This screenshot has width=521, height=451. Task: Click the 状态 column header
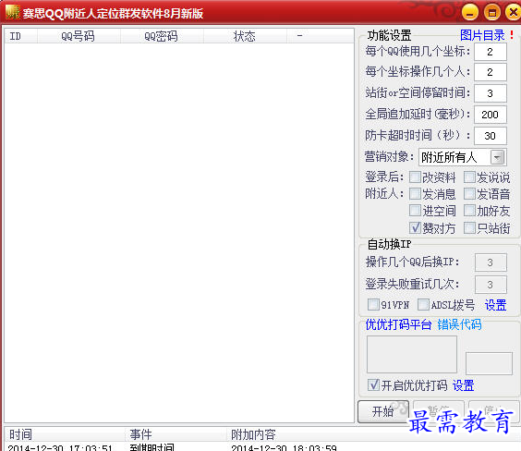pyautogui.click(x=245, y=36)
